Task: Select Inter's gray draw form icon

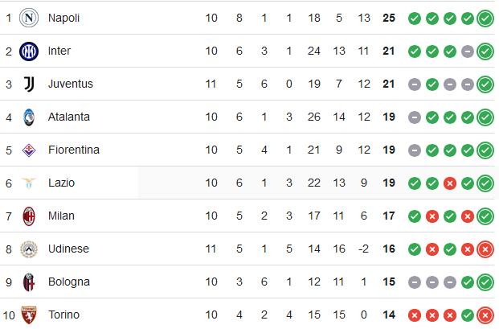Action: point(468,51)
